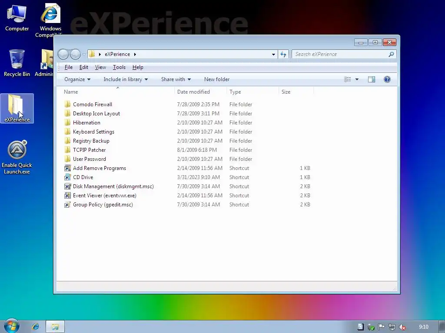445x333 pixels.
Task: Open the View menu
Action: (100, 67)
